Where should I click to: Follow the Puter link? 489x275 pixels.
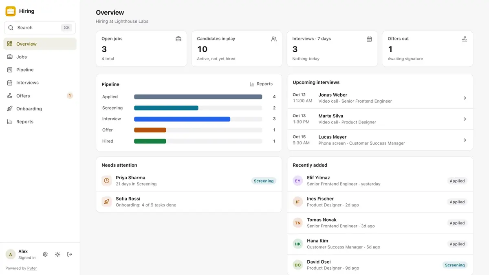[32, 268]
